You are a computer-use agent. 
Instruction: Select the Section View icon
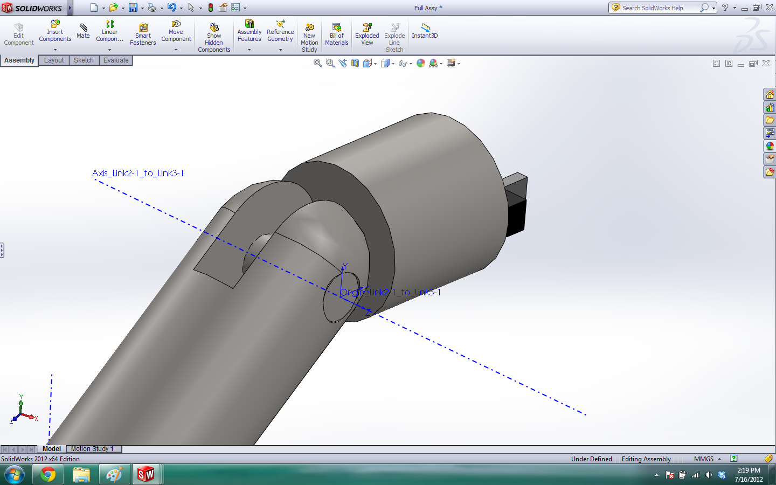[355, 64]
